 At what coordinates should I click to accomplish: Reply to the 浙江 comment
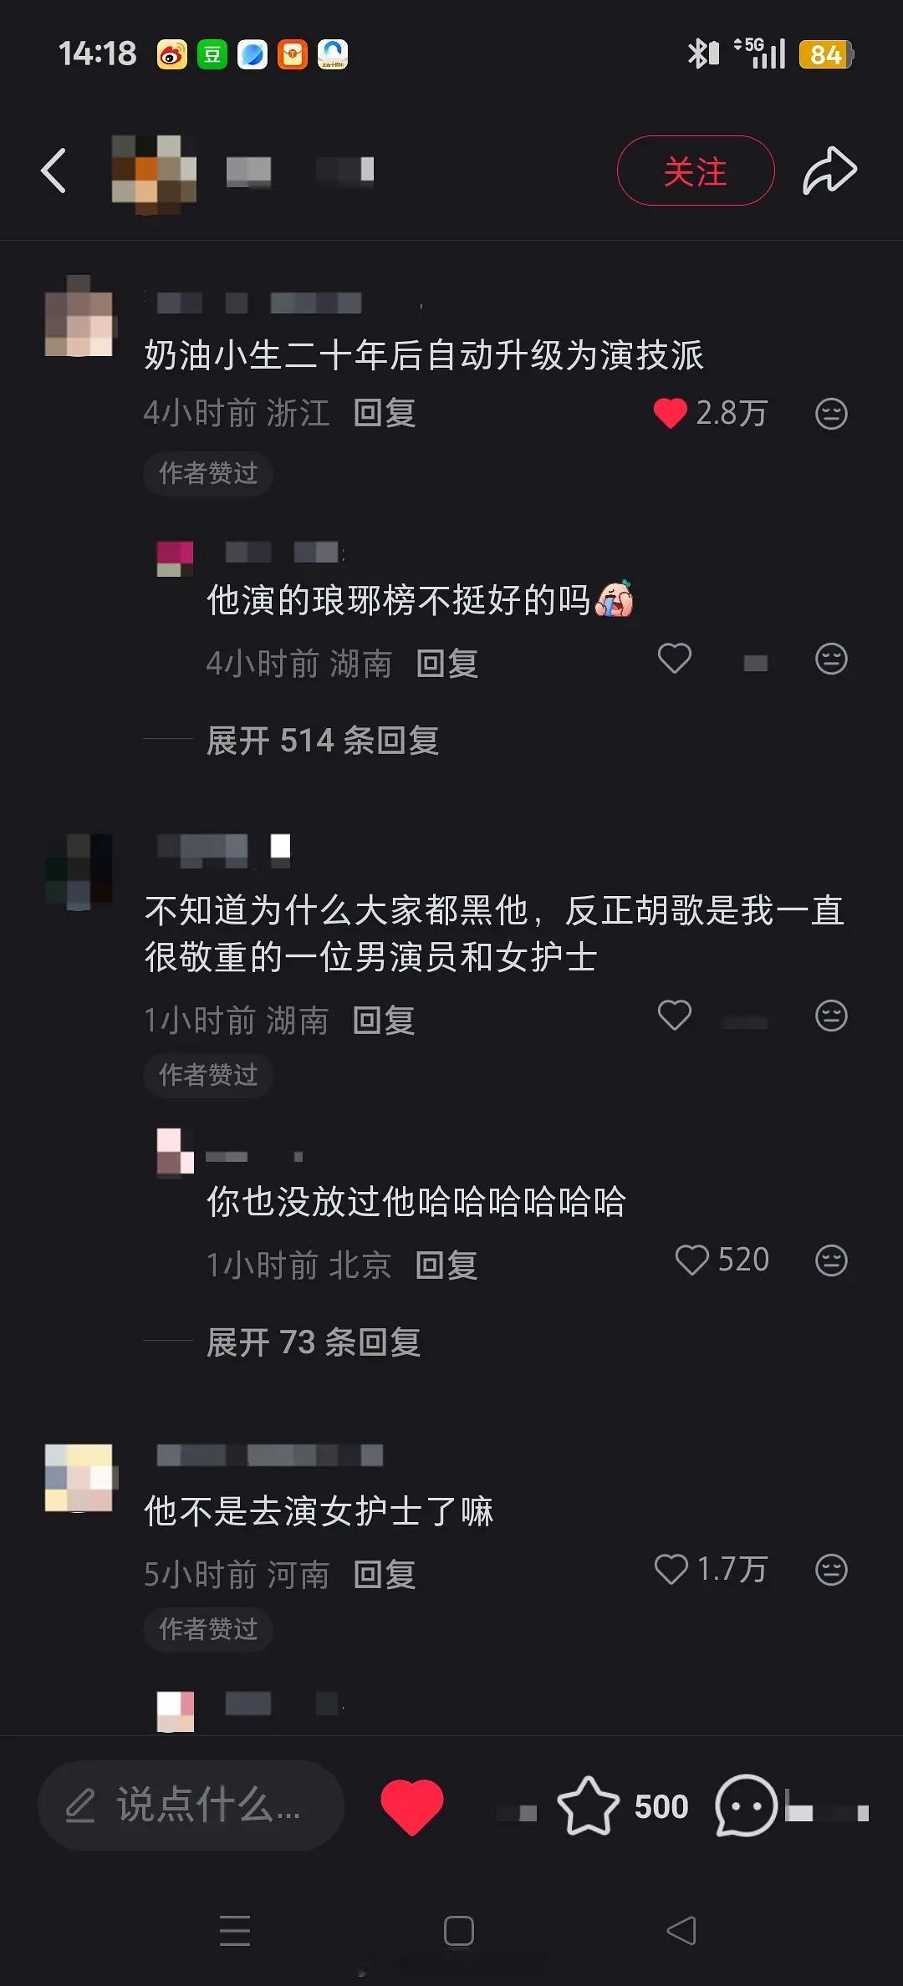click(x=385, y=413)
